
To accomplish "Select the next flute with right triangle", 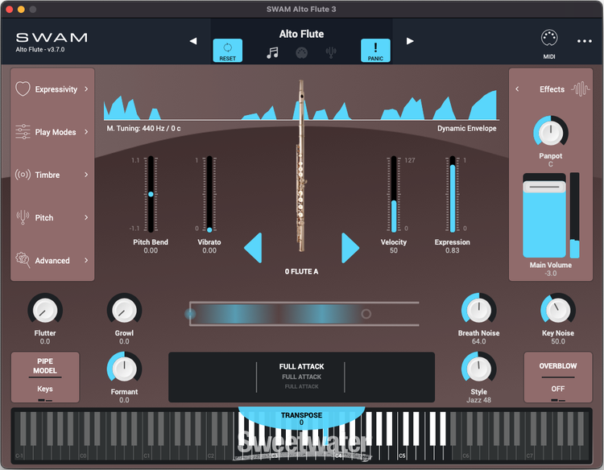I will (350, 248).
